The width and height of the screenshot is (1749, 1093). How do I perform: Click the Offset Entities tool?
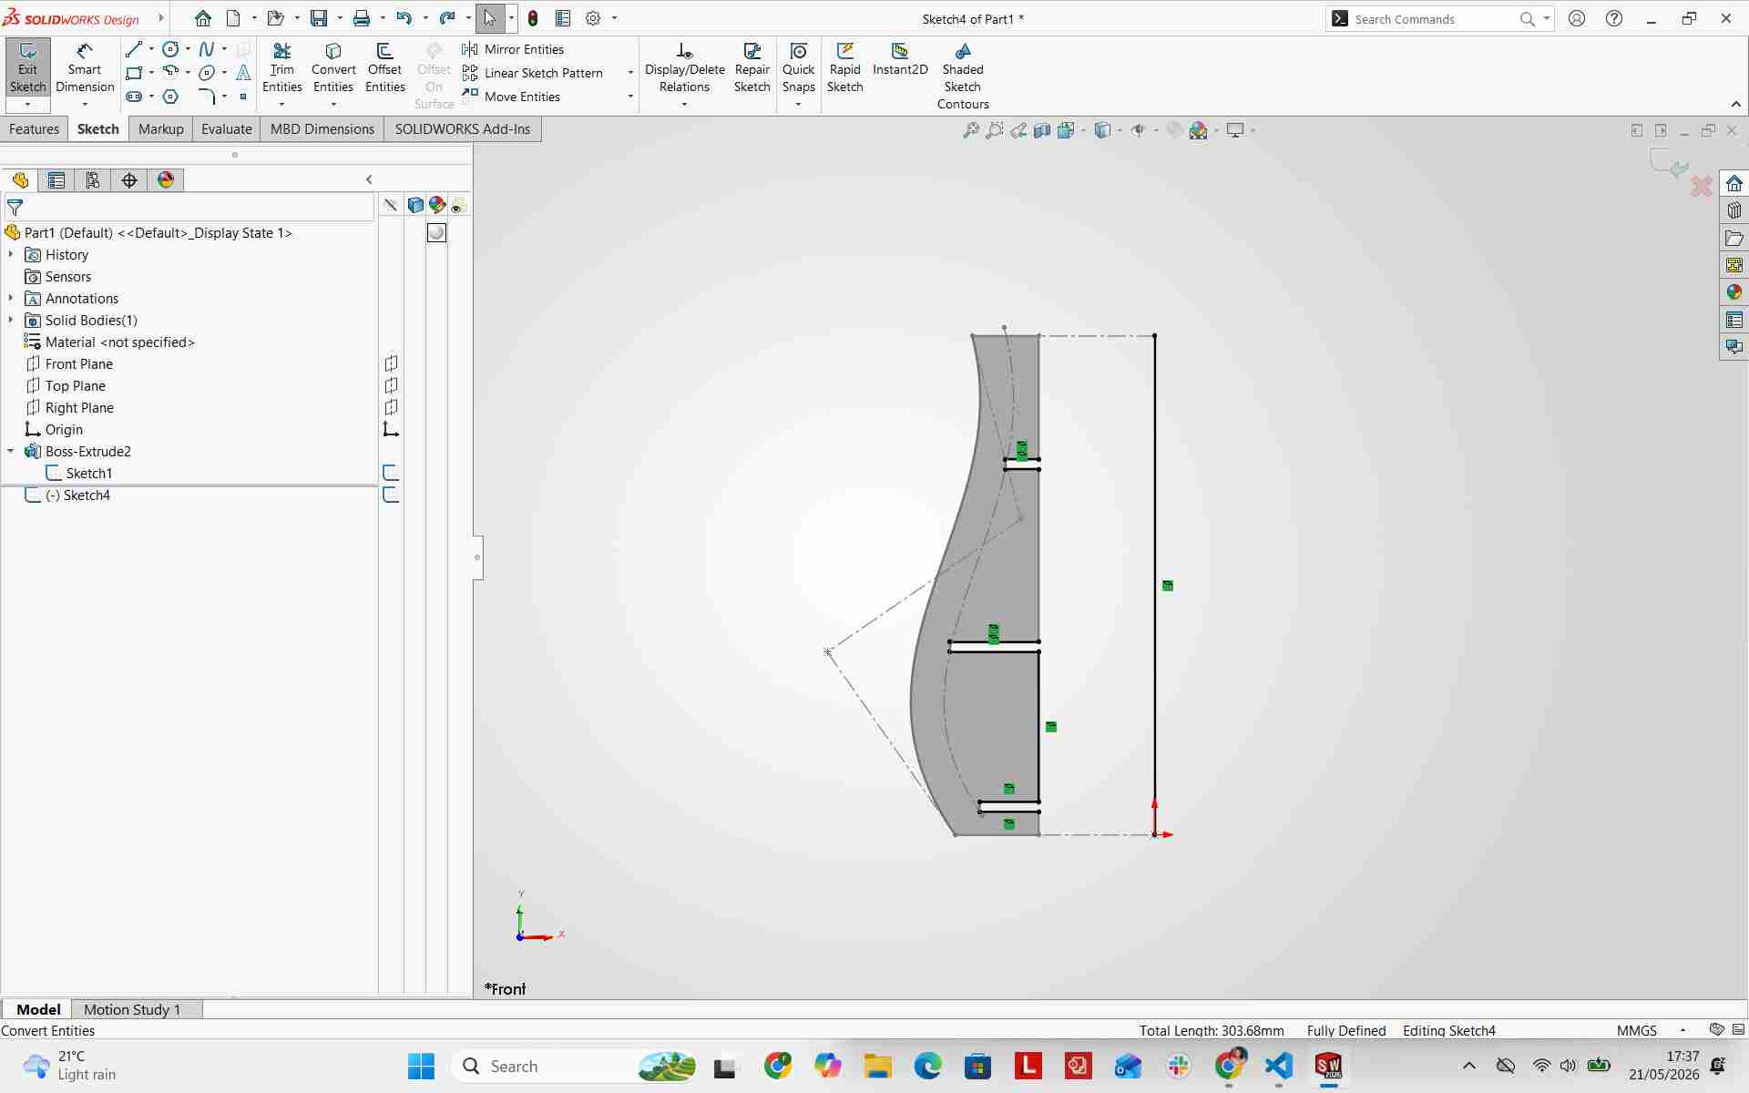(x=385, y=68)
